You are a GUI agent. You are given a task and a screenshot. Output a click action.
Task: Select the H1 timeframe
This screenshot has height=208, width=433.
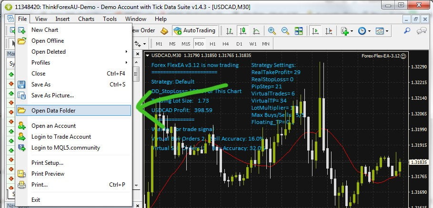coord(212,44)
